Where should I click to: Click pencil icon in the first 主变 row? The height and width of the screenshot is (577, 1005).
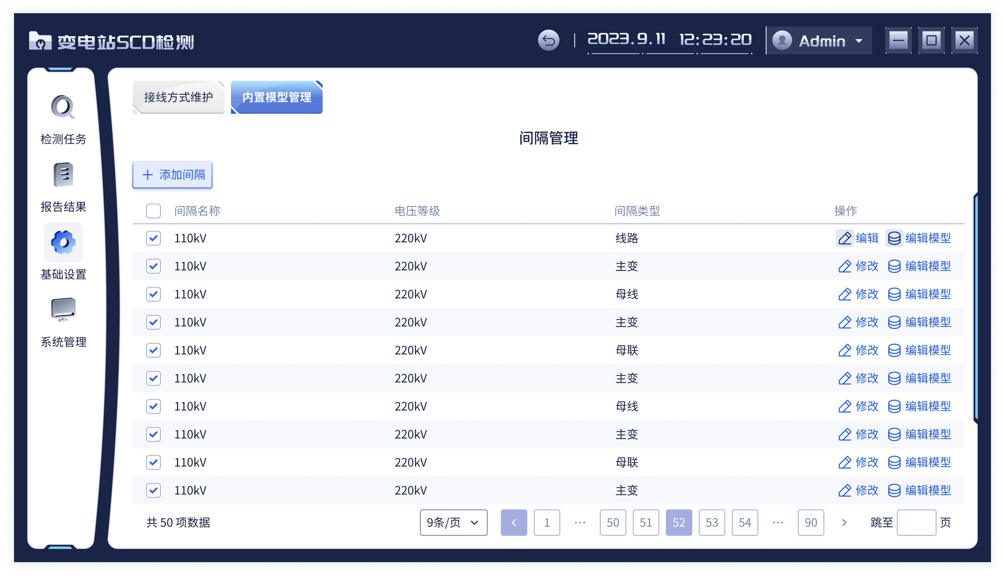845,266
